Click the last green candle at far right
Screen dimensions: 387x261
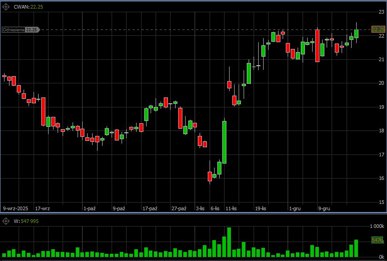pyautogui.click(x=356, y=34)
